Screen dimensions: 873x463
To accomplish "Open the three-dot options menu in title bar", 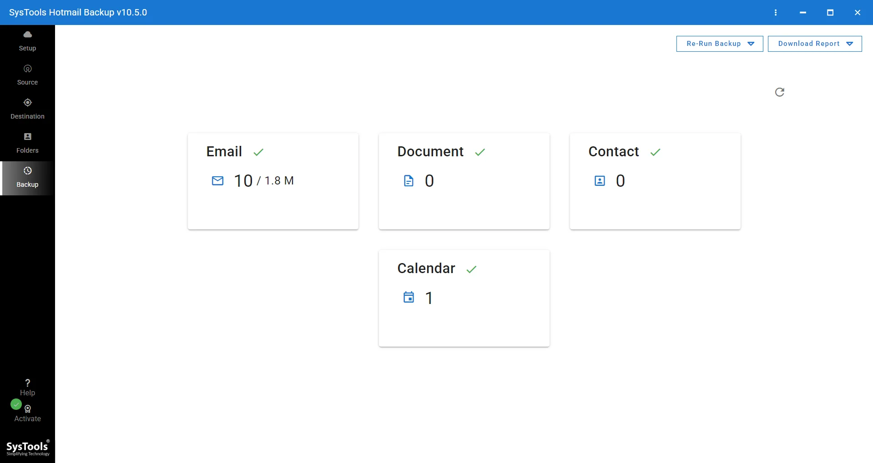I will (x=776, y=13).
